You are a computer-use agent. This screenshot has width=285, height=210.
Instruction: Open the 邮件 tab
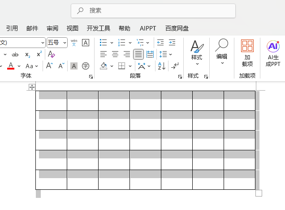pos(32,28)
